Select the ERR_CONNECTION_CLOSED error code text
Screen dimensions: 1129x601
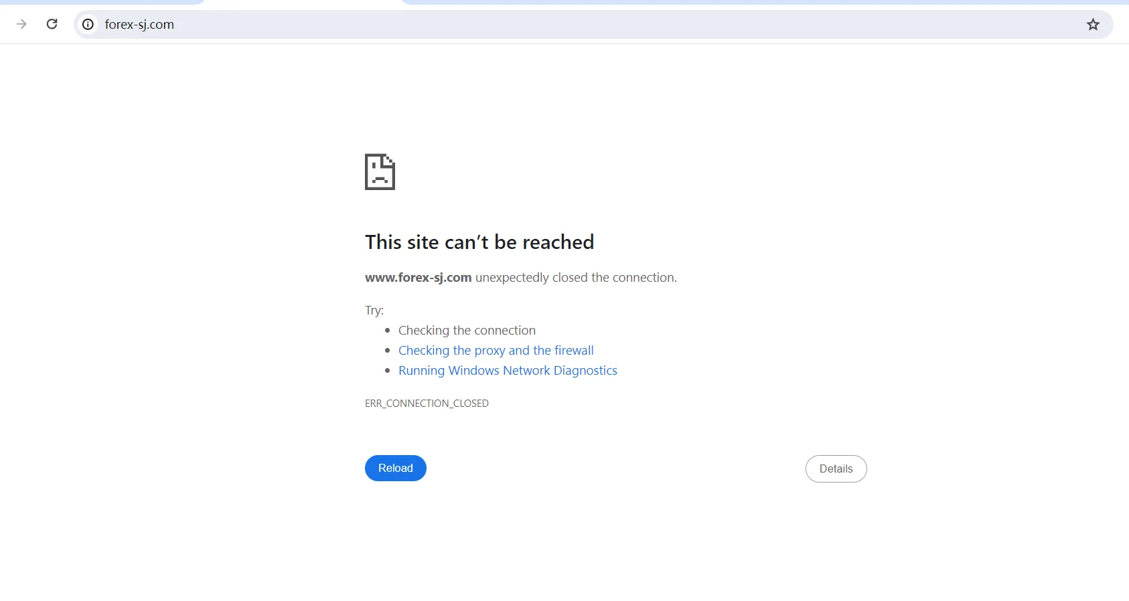click(x=427, y=403)
